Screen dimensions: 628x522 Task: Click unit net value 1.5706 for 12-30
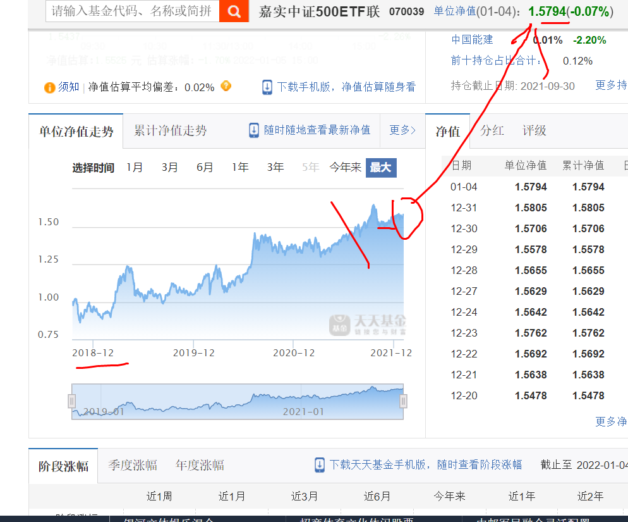[x=531, y=228]
